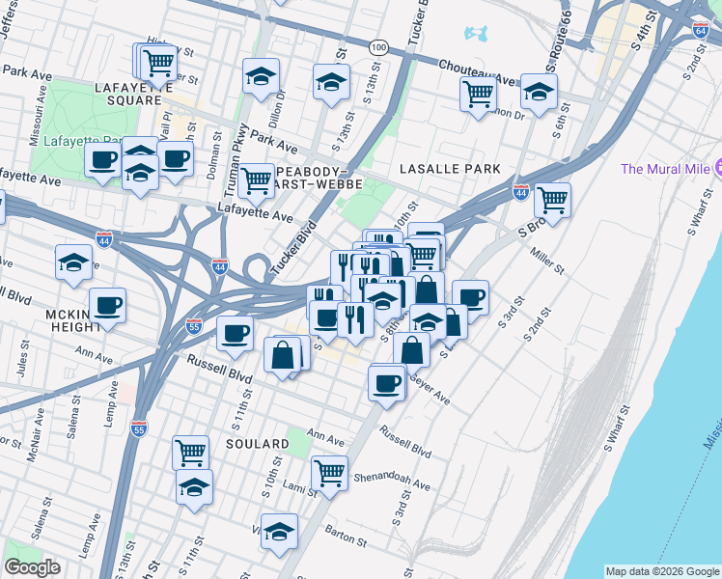Click the Geyer Ave street label

[430, 390]
